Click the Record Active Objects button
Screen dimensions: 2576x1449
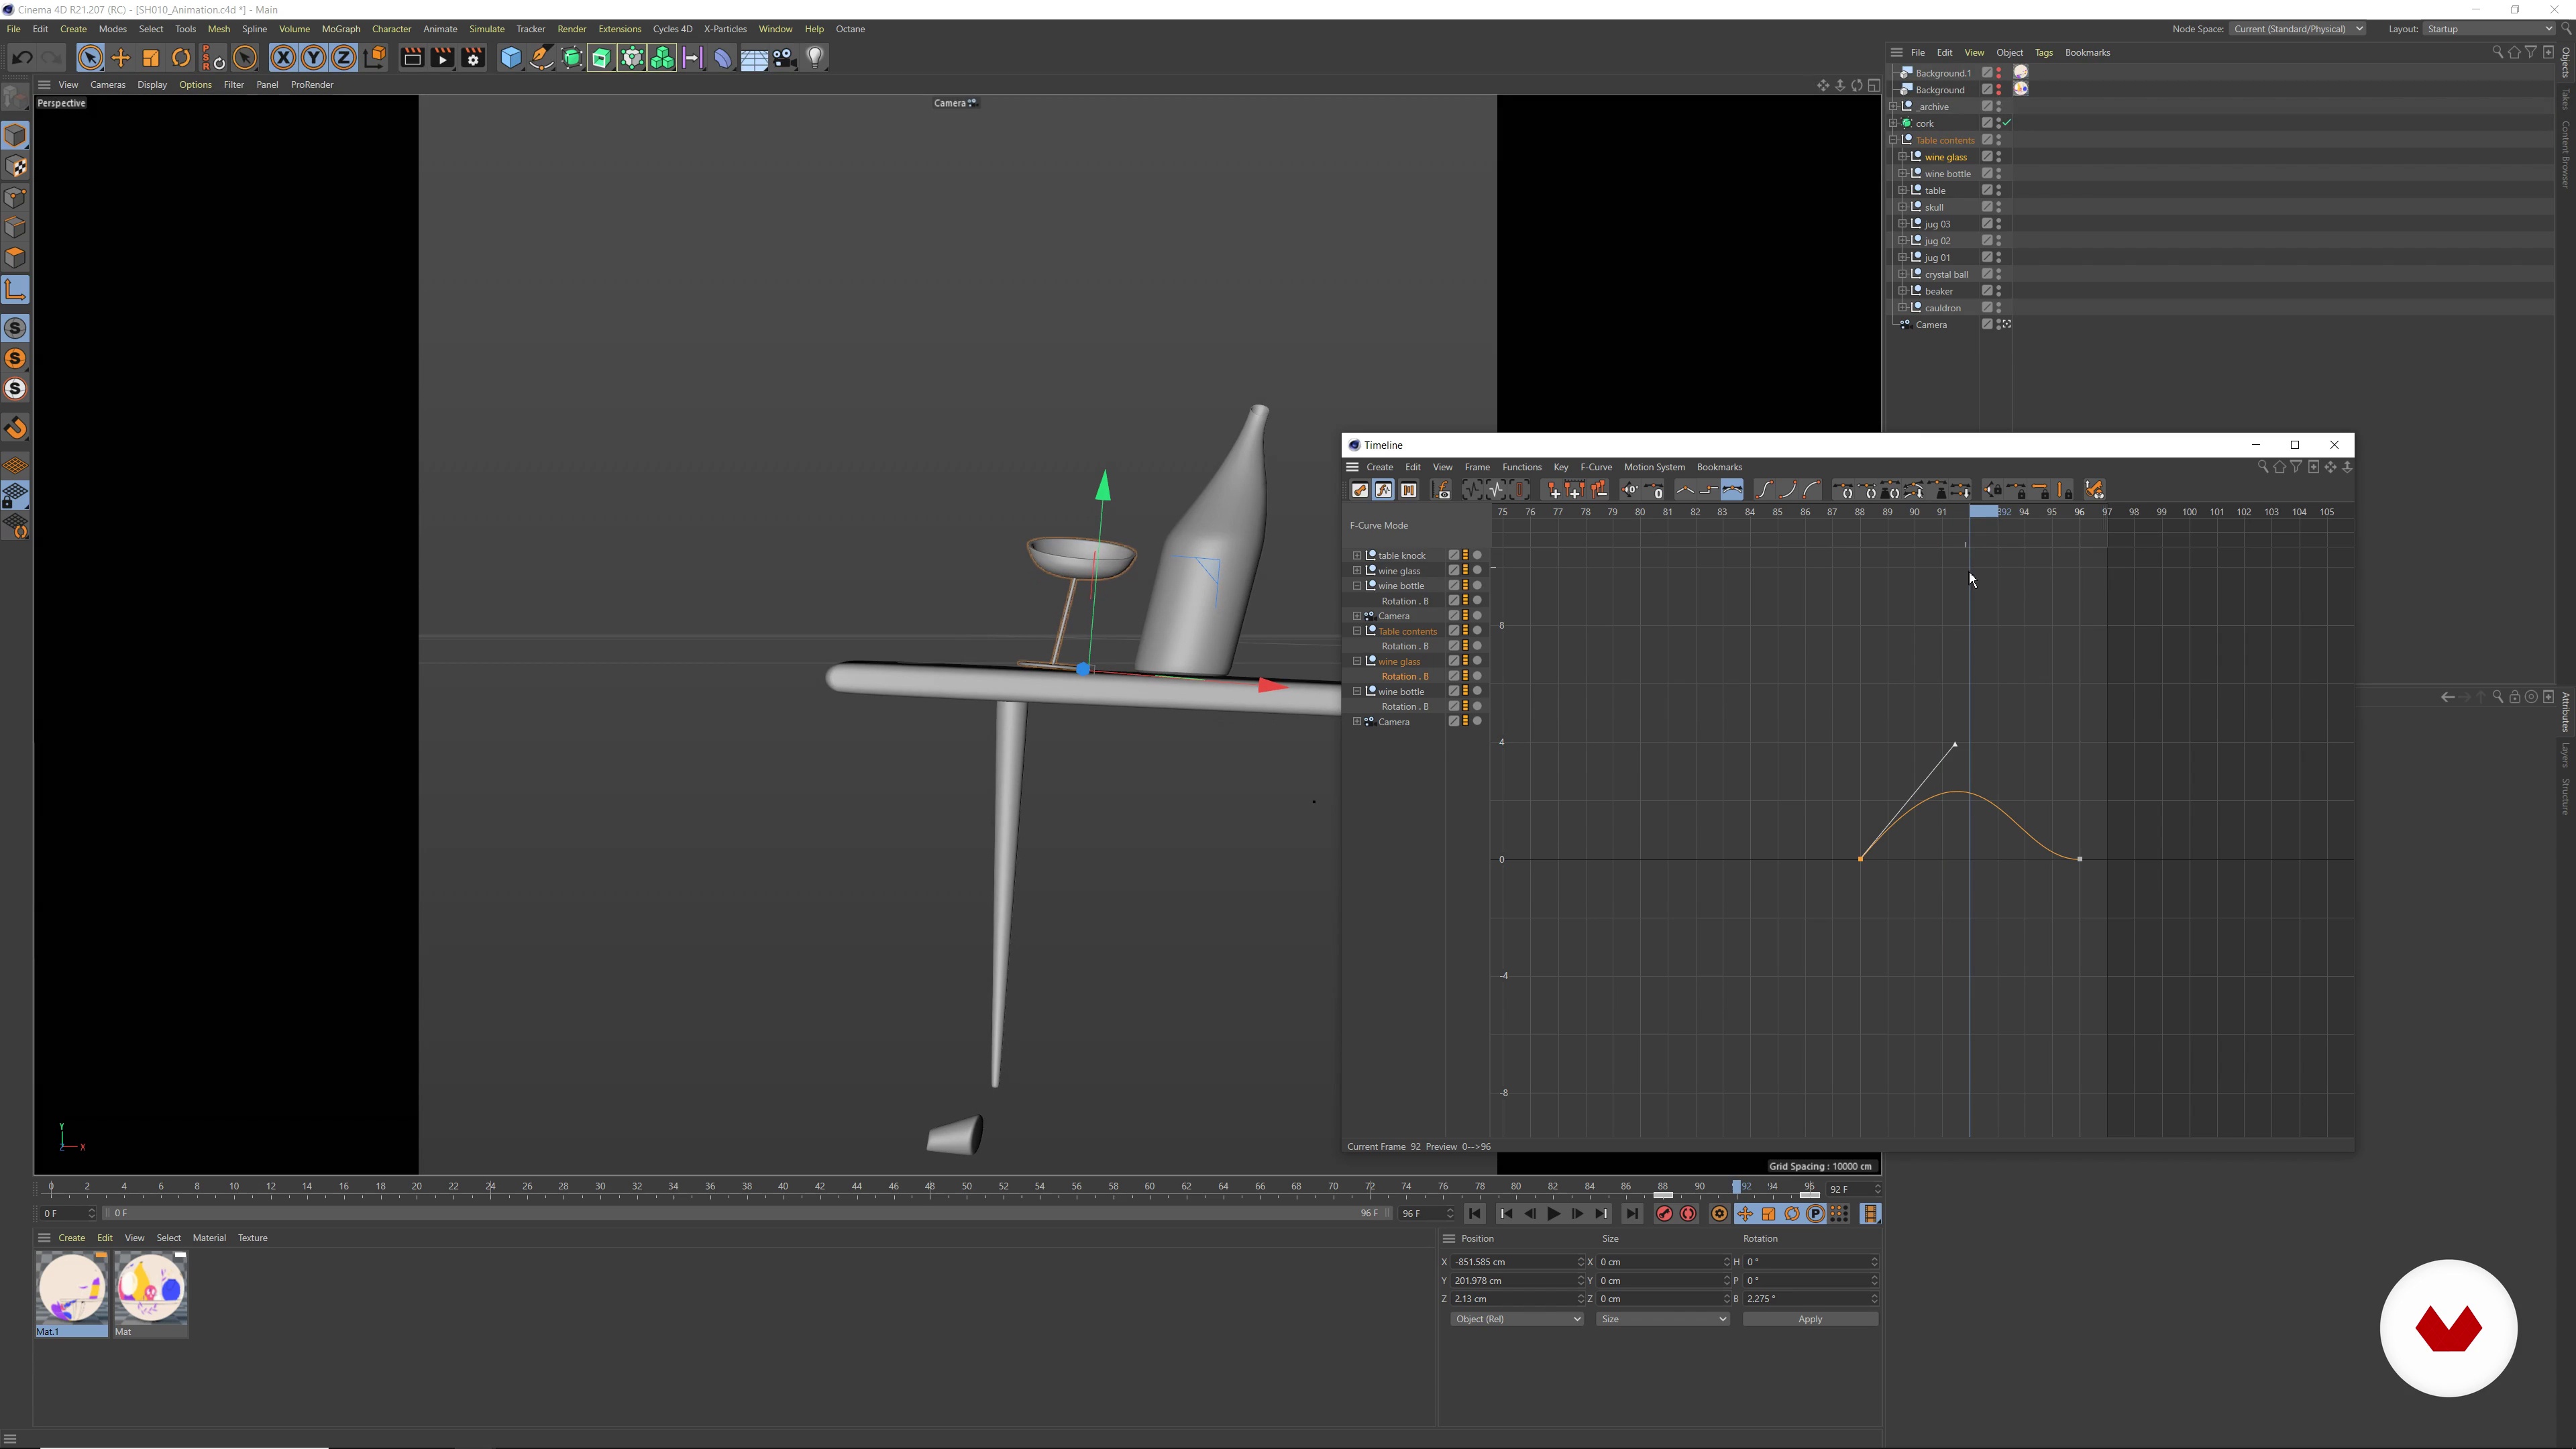1664,1214
